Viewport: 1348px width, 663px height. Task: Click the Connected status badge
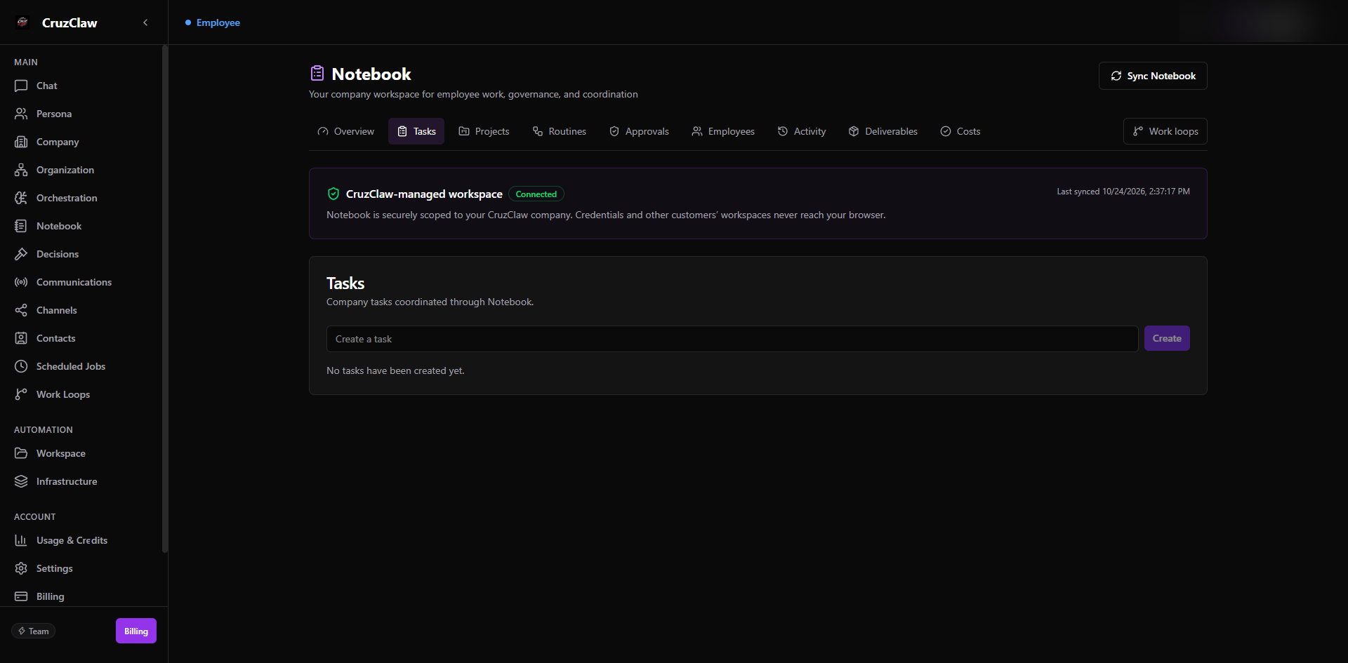(x=536, y=194)
